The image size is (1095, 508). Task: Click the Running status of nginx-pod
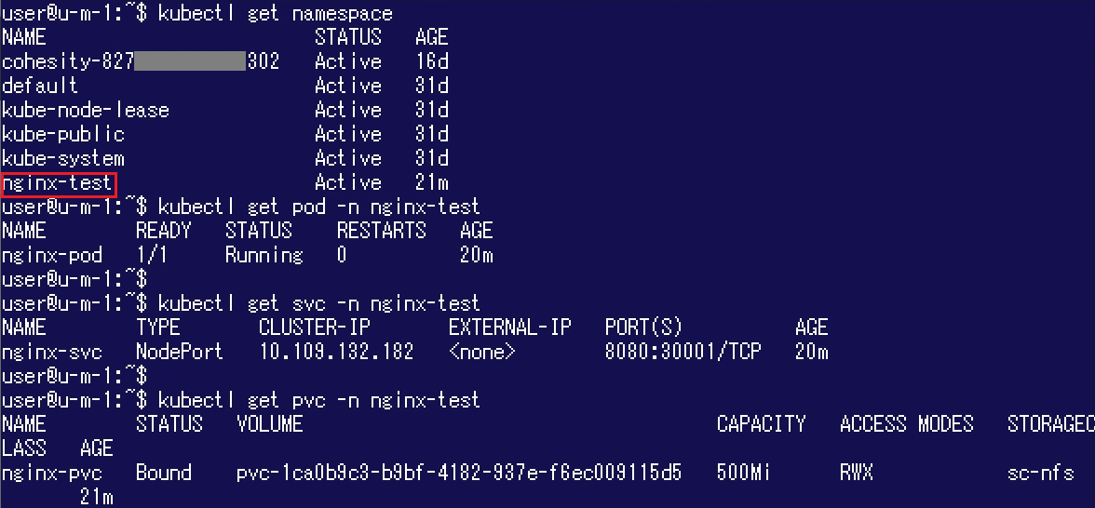pyautogui.click(x=264, y=255)
